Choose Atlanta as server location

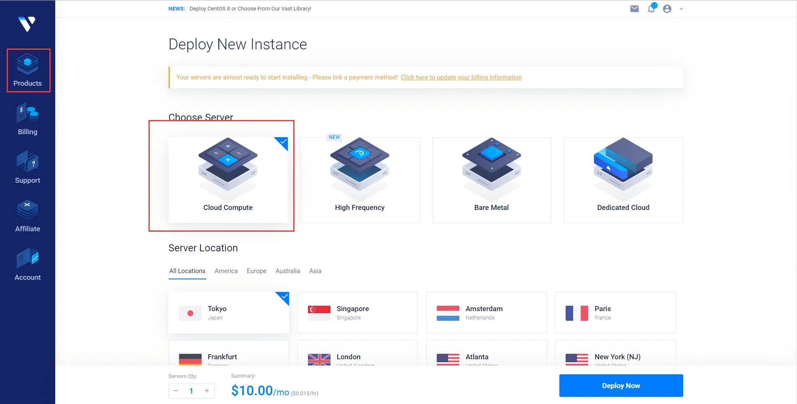pos(487,353)
